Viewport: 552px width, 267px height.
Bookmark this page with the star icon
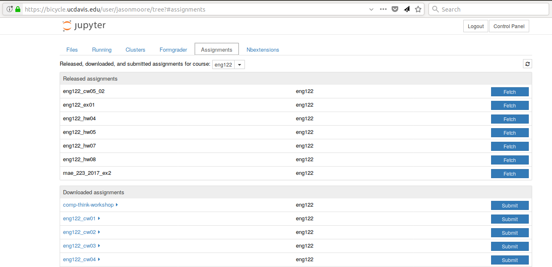[418, 9]
